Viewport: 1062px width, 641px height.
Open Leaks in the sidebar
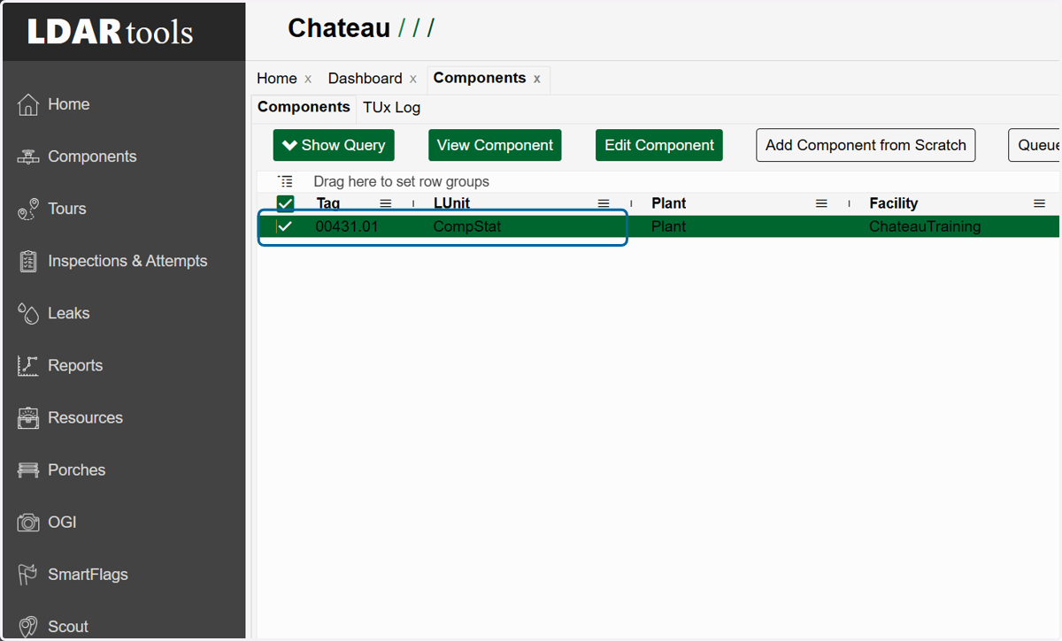(x=69, y=313)
